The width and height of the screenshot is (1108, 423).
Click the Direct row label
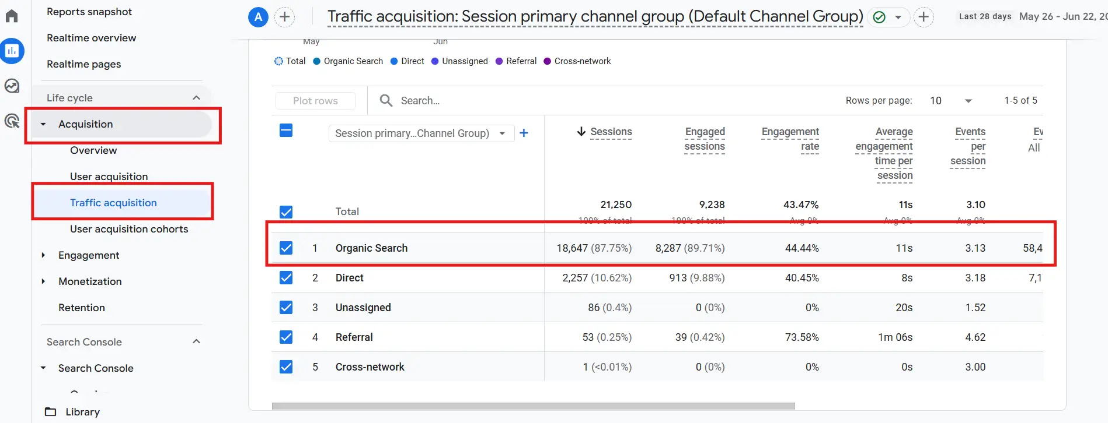click(x=350, y=278)
